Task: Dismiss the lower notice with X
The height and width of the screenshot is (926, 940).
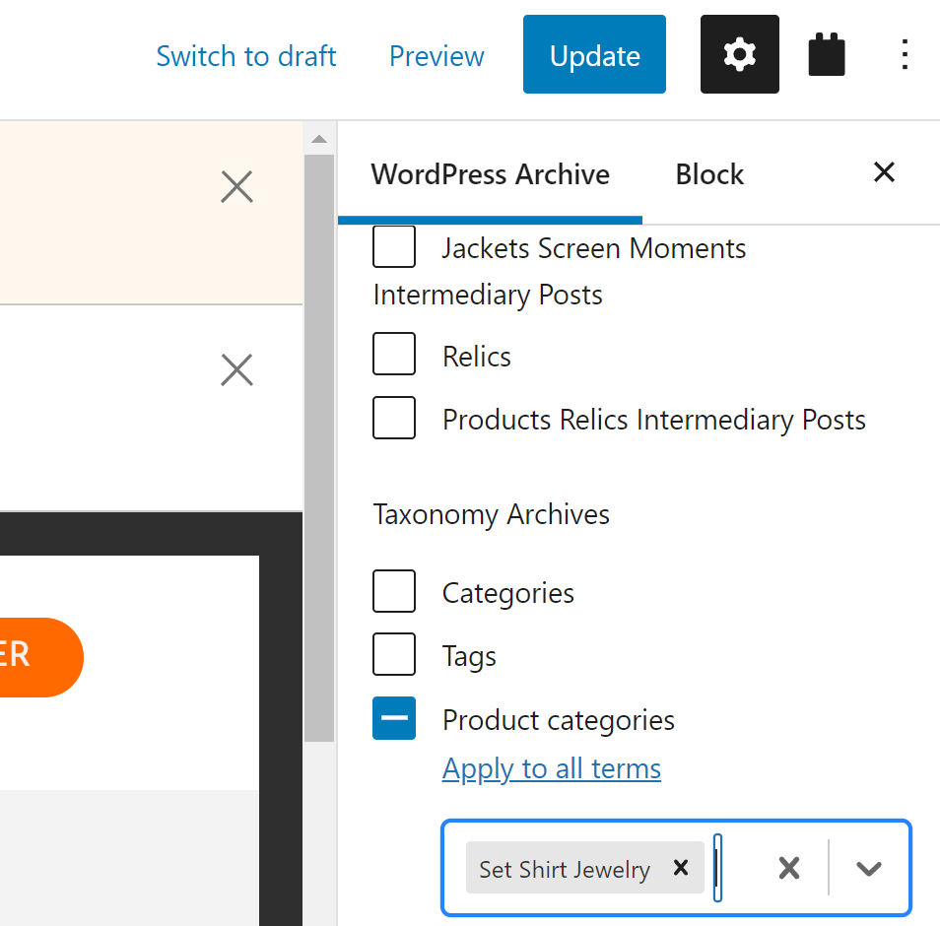Action: [x=236, y=369]
